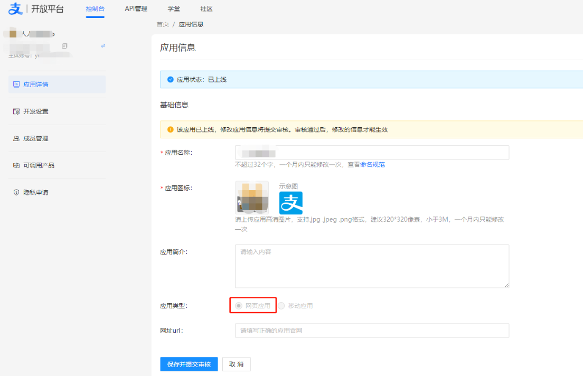
Task: Click the Alipay logo in the header
Action: (15, 9)
